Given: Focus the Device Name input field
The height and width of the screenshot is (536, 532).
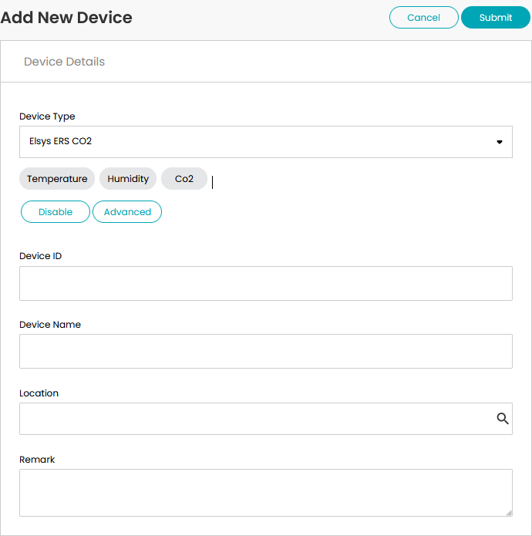Looking at the screenshot, I should pyautogui.click(x=266, y=352).
